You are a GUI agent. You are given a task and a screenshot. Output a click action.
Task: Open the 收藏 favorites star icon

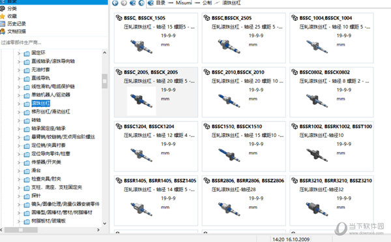[3, 16]
